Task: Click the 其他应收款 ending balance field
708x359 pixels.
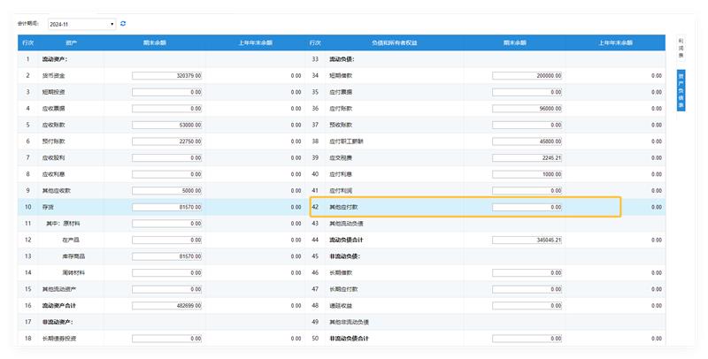Action: point(167,190)
